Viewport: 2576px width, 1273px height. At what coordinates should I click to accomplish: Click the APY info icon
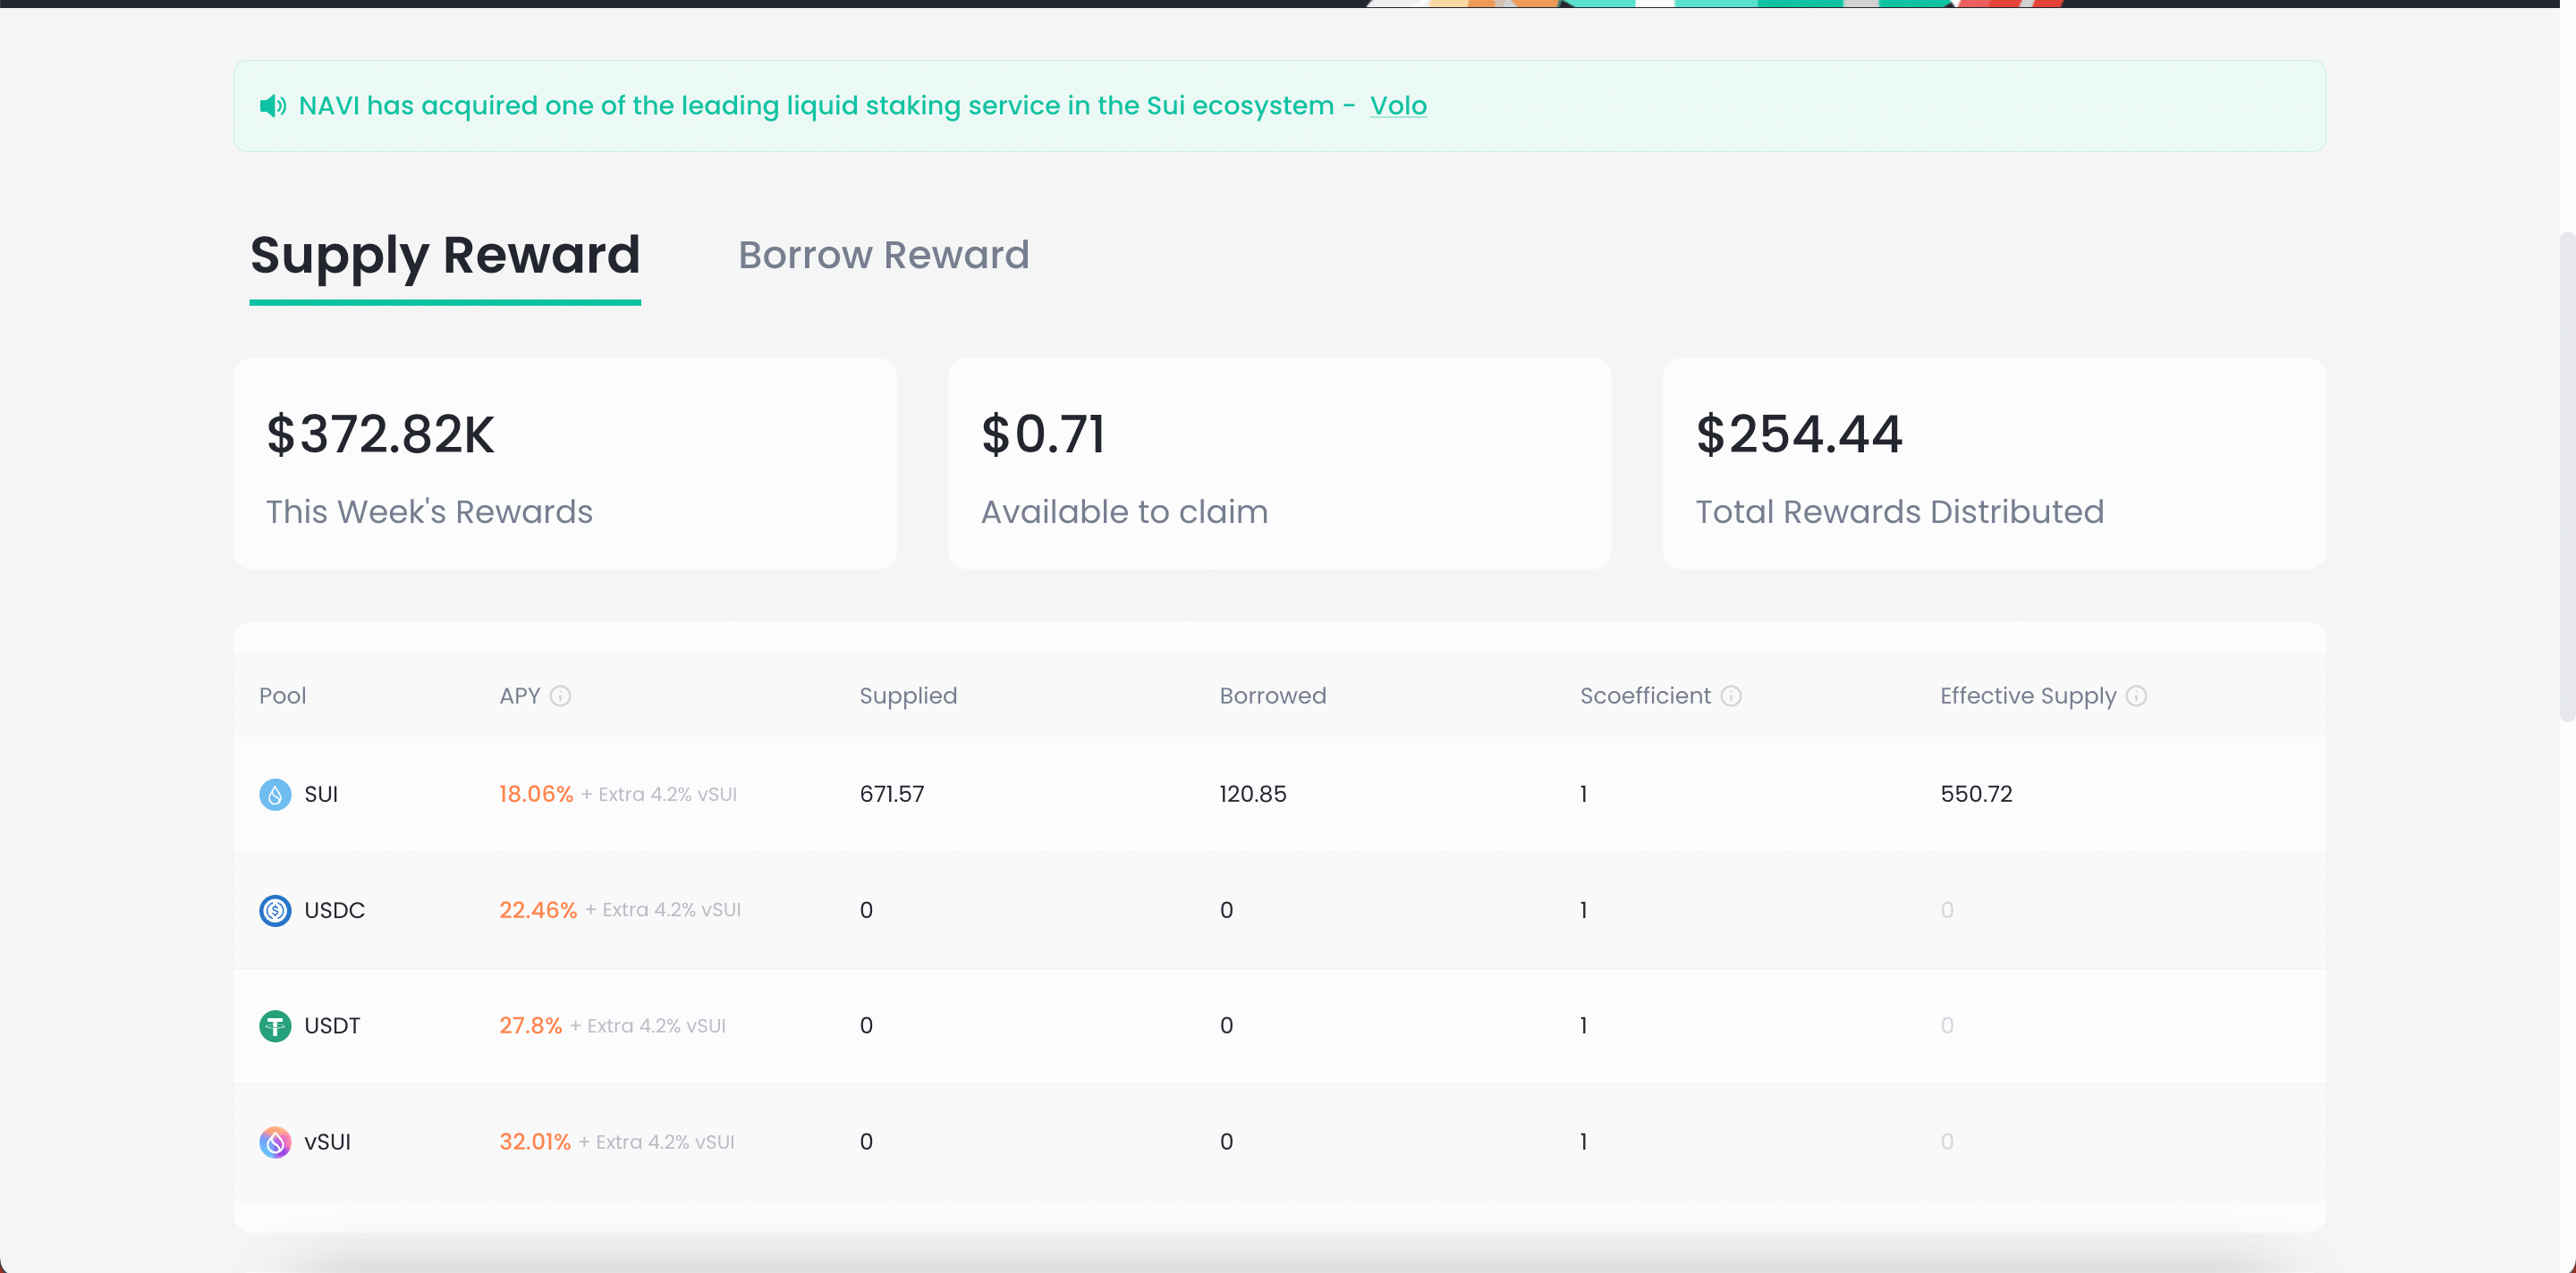[x=560, y=696]
